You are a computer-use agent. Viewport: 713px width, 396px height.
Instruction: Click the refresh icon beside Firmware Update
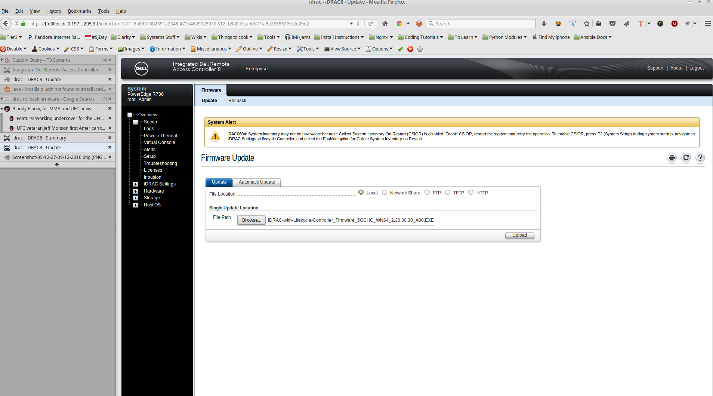coord(686,158)
